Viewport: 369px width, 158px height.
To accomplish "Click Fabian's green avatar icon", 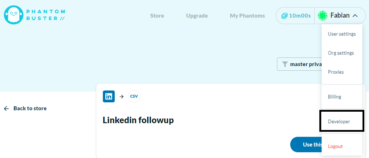I will (x=323, y=15).
